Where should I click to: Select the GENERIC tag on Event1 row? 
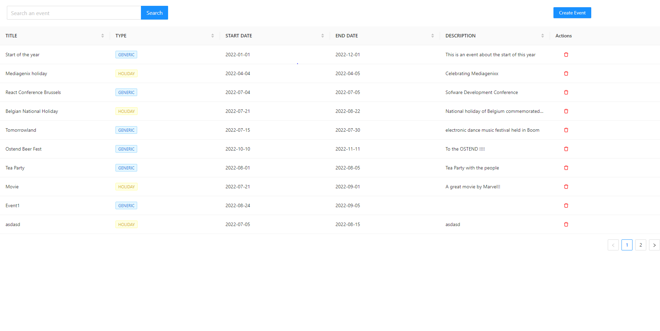126,205
